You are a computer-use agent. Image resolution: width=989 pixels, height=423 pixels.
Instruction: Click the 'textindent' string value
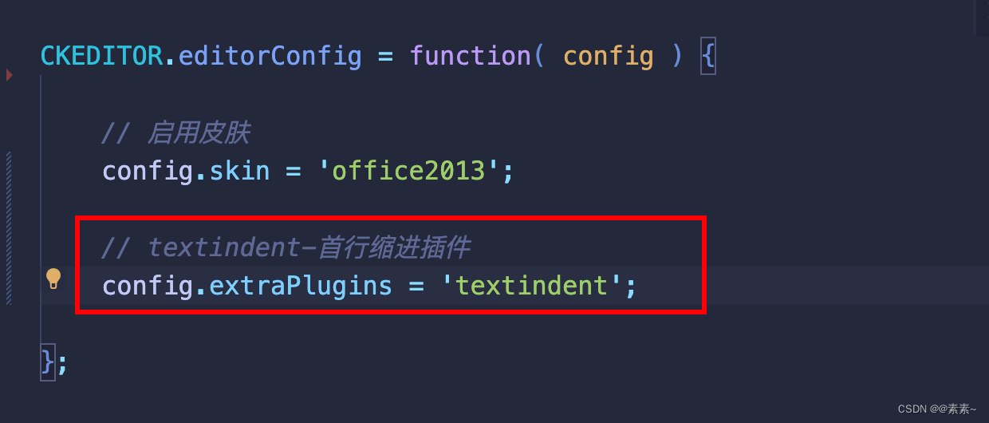coord(531,286)
